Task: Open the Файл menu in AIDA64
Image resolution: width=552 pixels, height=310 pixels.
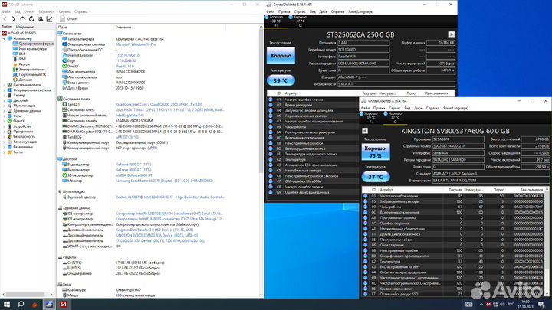Action: tap(6, 11)
